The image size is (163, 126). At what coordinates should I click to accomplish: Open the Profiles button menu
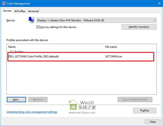click(145, 110)
